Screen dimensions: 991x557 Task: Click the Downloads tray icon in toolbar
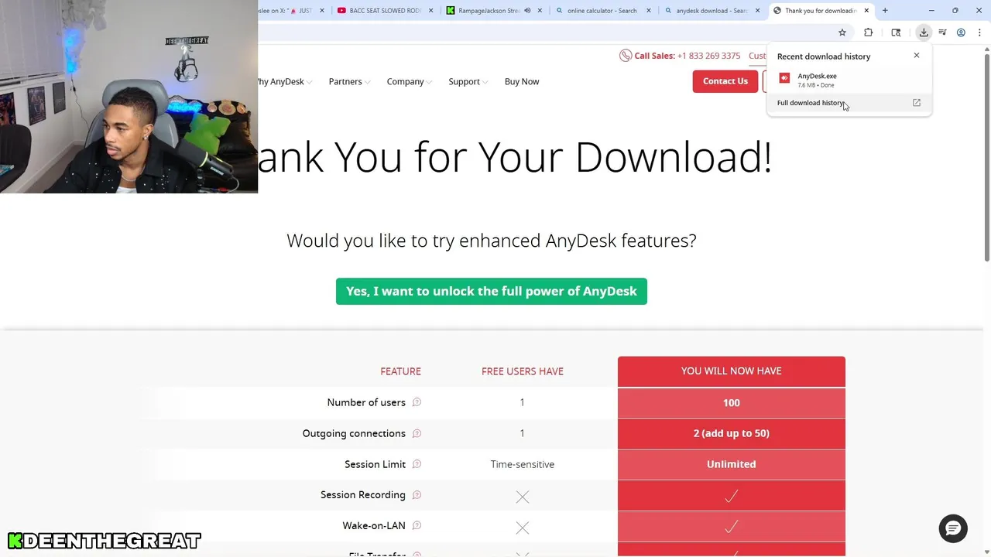[924, 32]
